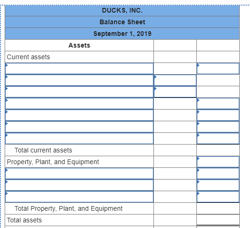The image size is (250, 228).
Task: Open second account dropdown below Property, Plant, and Equipment
Action: click(x=79, y=185)
